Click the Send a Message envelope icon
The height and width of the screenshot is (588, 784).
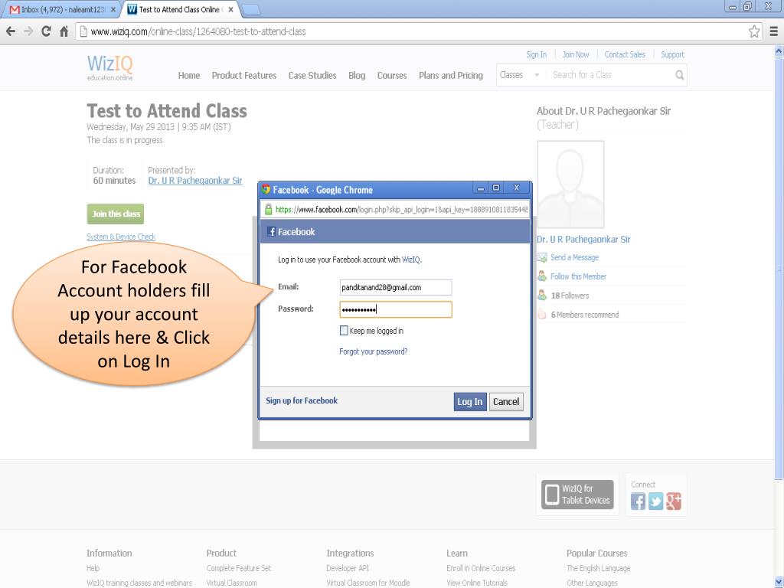pyautogui.click(x=542, y=257)
